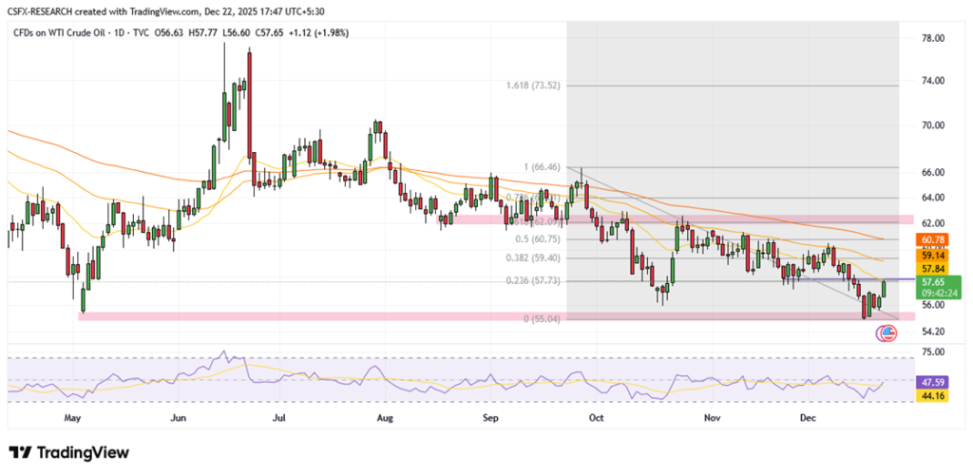Click the Oct label on the time axis
The height and width of the screenshot is (476, 973).
point(596,416)
